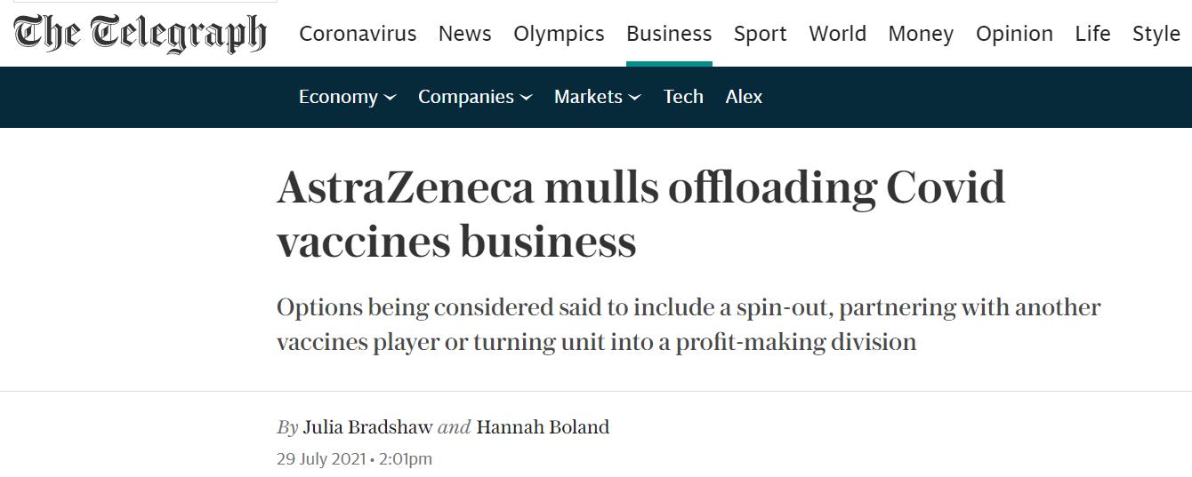This screenshot has width=1192, height=477.
Task: Open the Tech subsection
Action: pyautogui.click(x=683, y=97)
